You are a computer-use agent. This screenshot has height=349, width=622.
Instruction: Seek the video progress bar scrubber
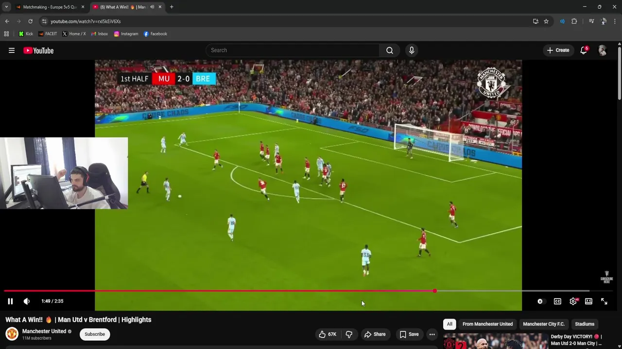(x=435, y=291)
